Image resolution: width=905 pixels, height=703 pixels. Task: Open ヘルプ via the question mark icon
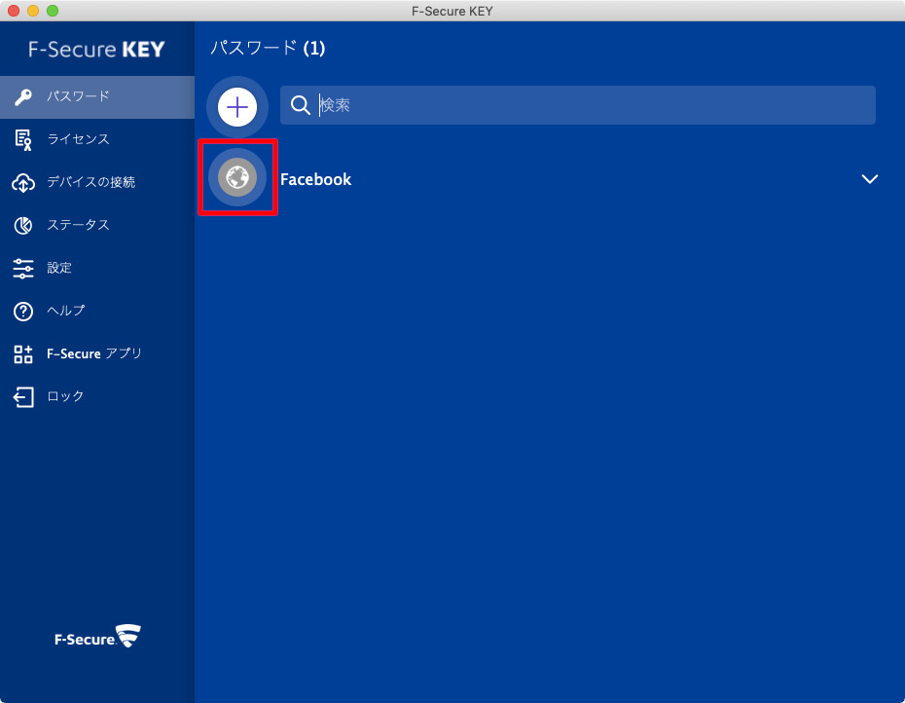point(23,311)
